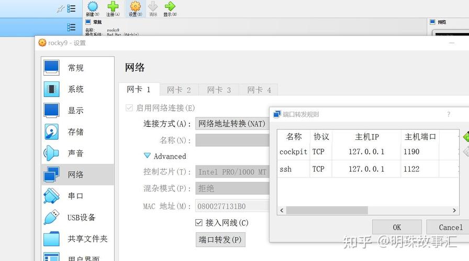This screenshot has width=469, height=261.
Task: Open 用户界面 category in settings sidebar
Action: tap(78, 257)
